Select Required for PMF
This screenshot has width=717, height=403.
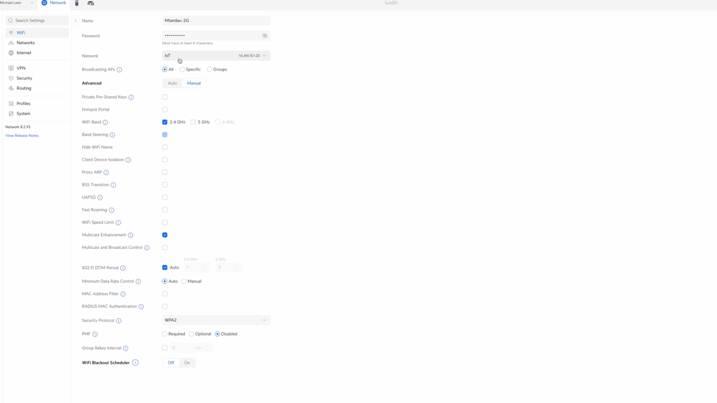tap(164, 334)
